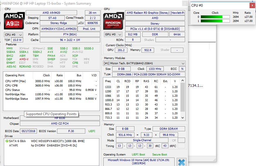Click the Northbridge Status row
This screenshot has height=166, width=256.
(51, 99)
